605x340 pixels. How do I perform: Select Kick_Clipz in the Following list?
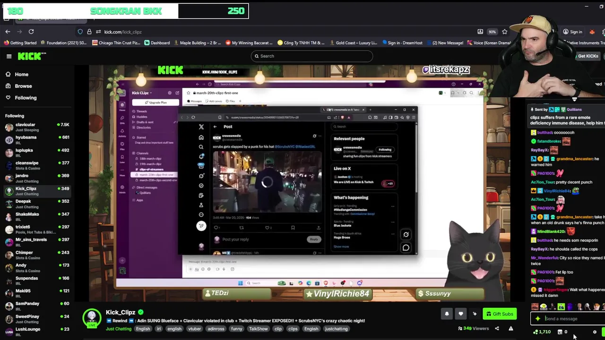[x=37, y=191]
